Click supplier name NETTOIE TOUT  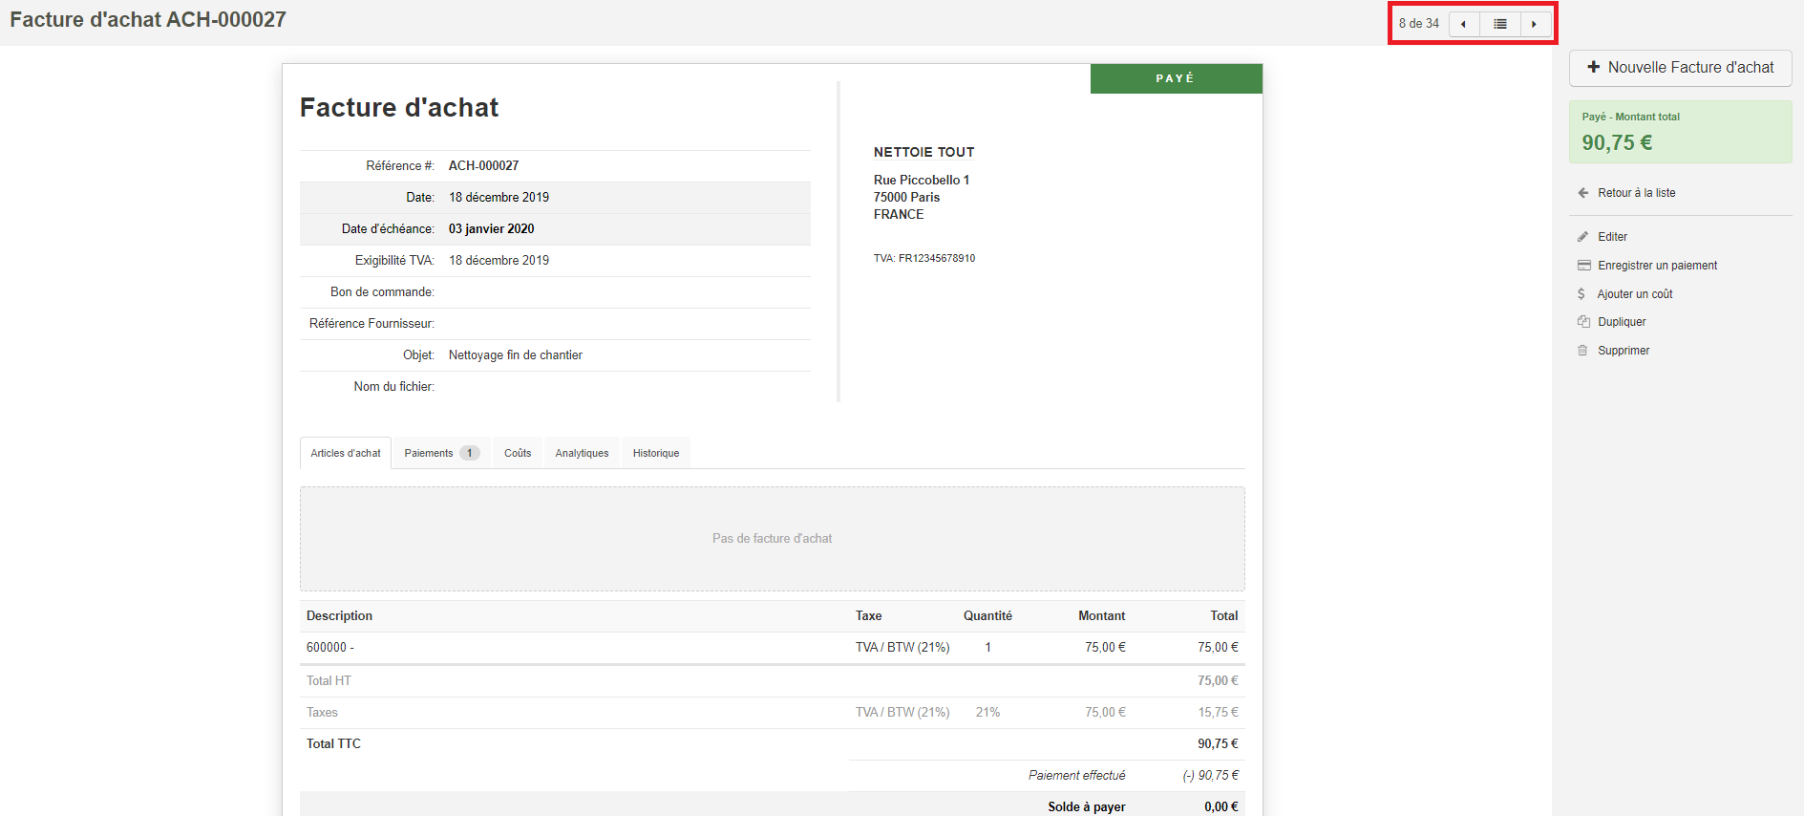point(923,152)
